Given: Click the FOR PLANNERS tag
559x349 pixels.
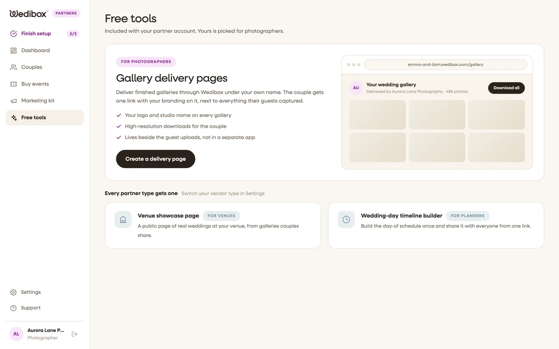Looking at the screenshot, I should tap(467, 216).
